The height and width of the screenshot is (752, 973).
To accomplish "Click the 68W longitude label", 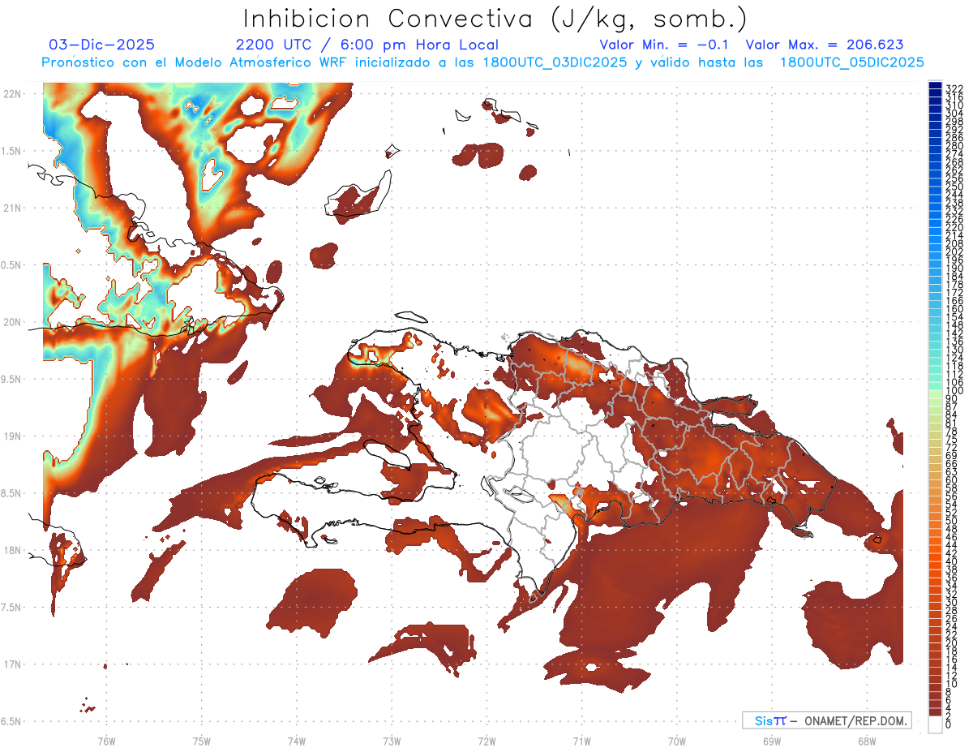I will pyautogui.click(x=866, y=741).
